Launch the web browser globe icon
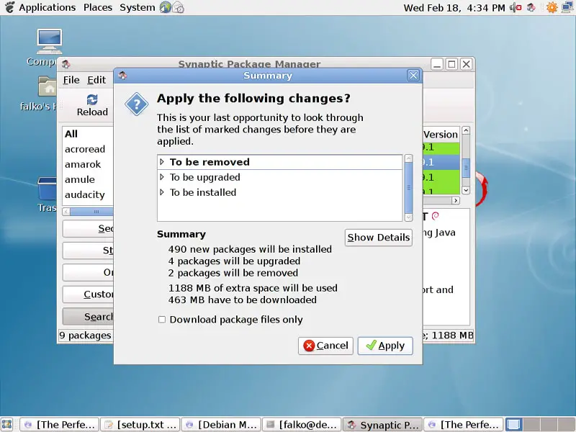The image size is (576, 432). click(x=166, y=7)
